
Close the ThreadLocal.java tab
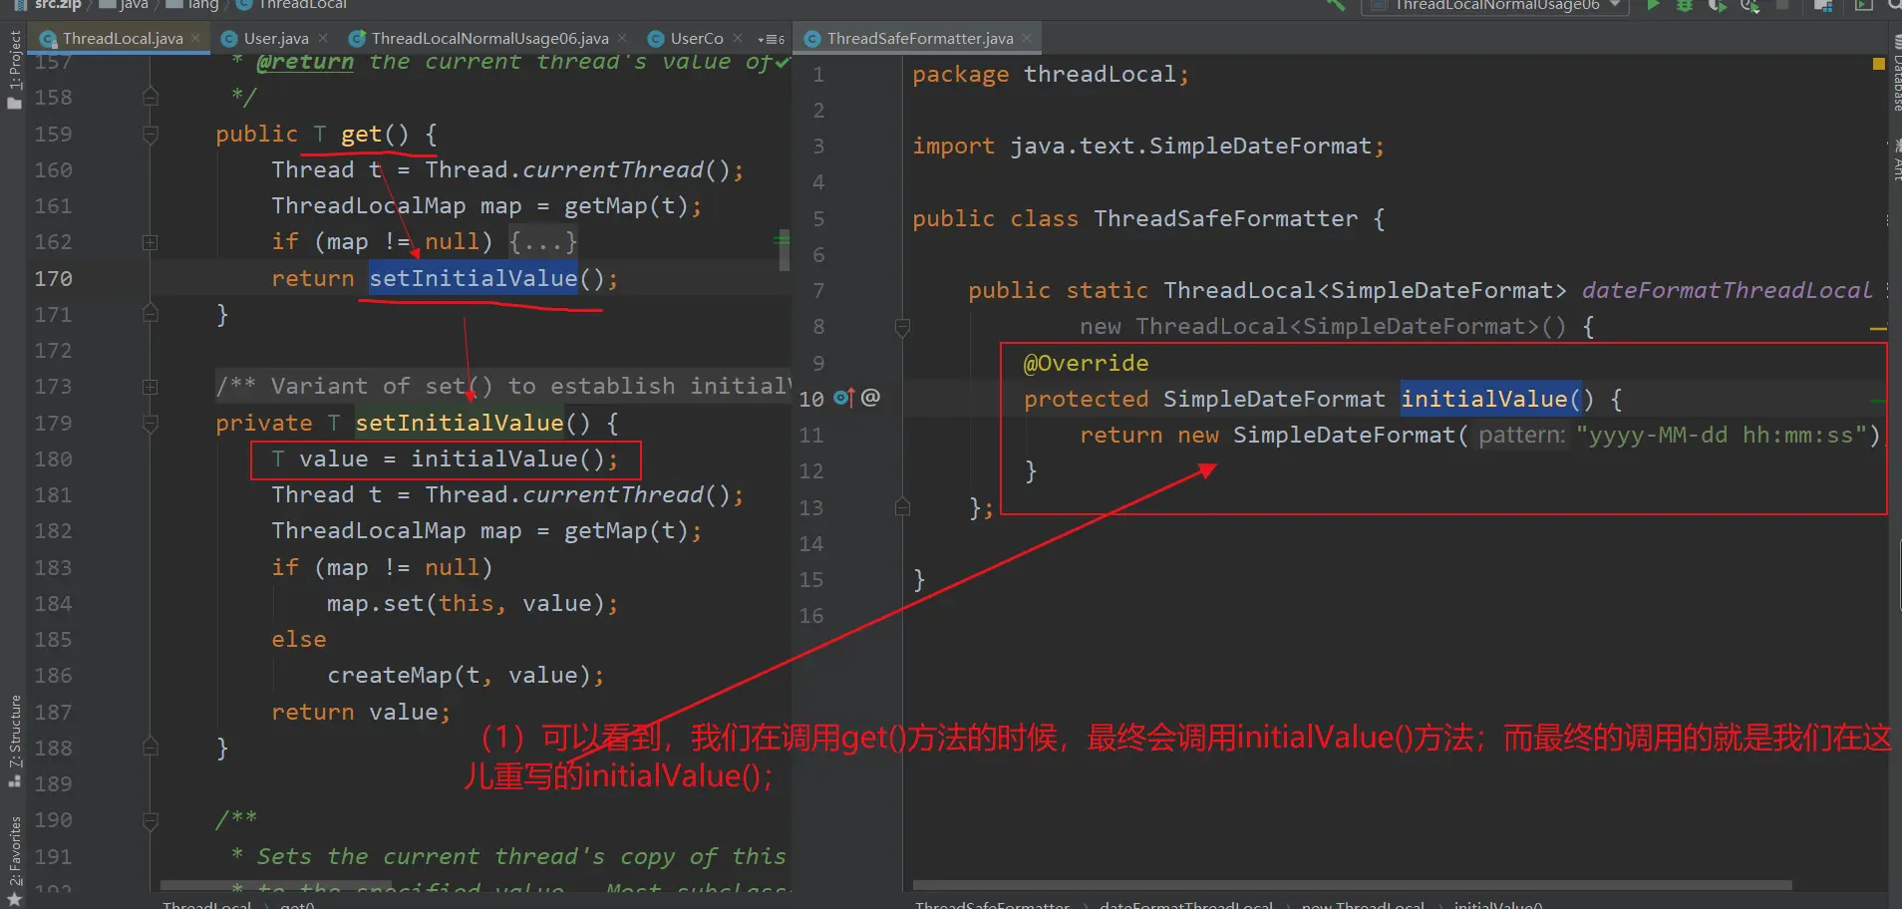coord(196,38)
